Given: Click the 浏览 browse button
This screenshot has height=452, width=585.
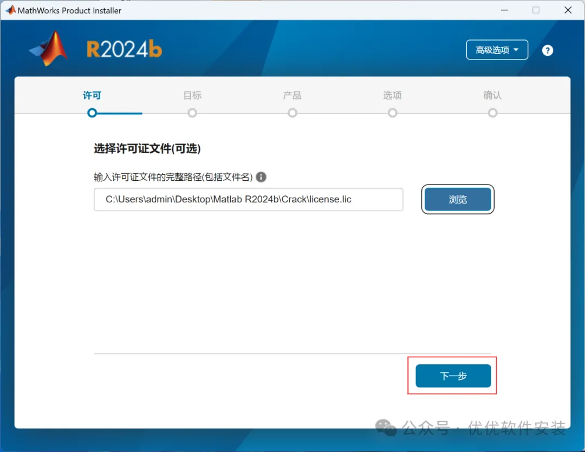Looking at the screenshot, I should coord(458,199).
